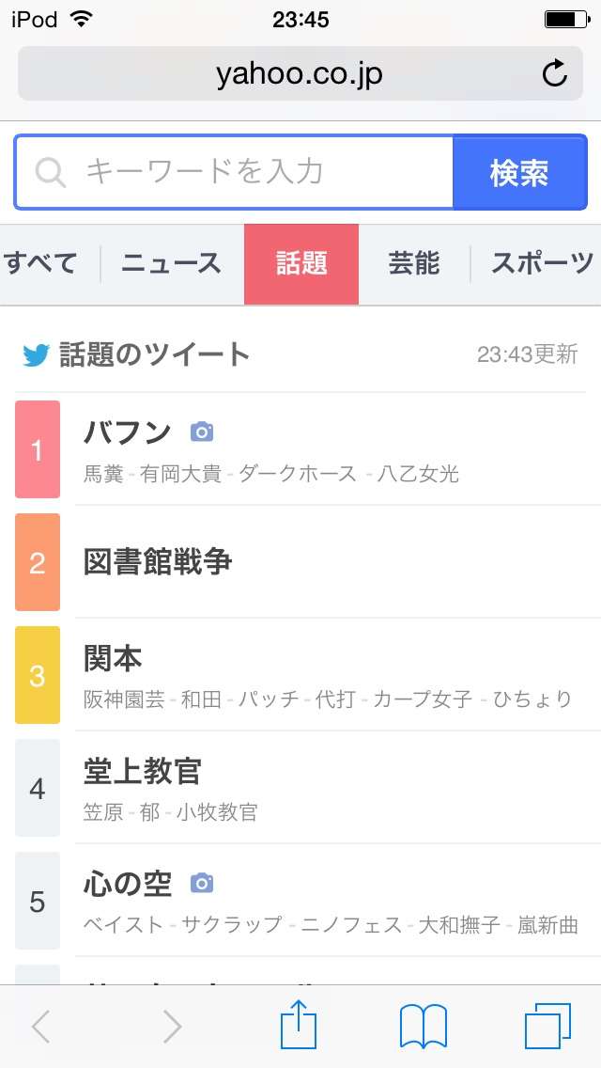Tap the back navigation arrow

pos(41,1026)
